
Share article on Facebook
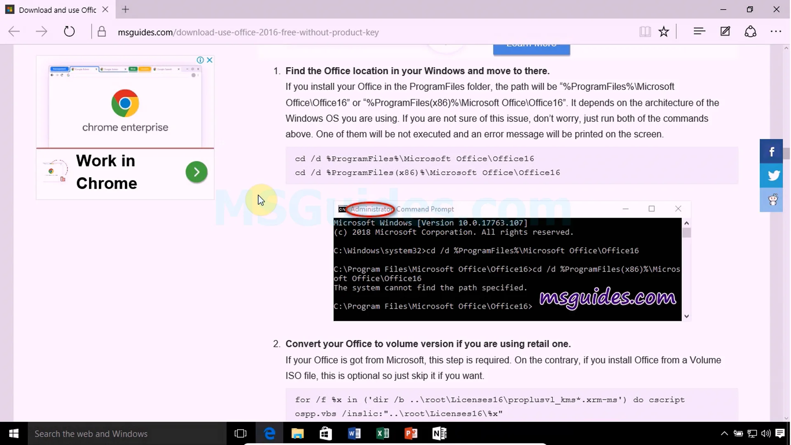[x=771, y=152]
